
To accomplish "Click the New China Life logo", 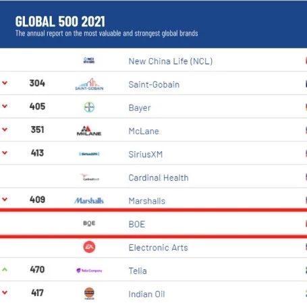I will coord(89,60).
